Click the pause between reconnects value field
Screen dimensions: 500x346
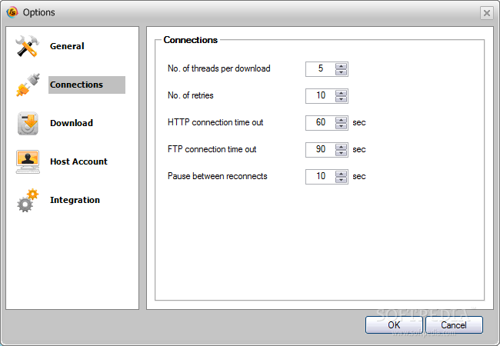click(321, 177)
